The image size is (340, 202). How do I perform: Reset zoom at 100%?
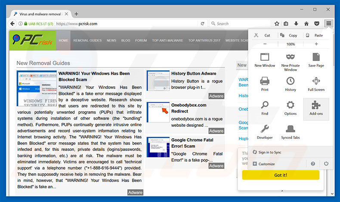tap(291, 44)
